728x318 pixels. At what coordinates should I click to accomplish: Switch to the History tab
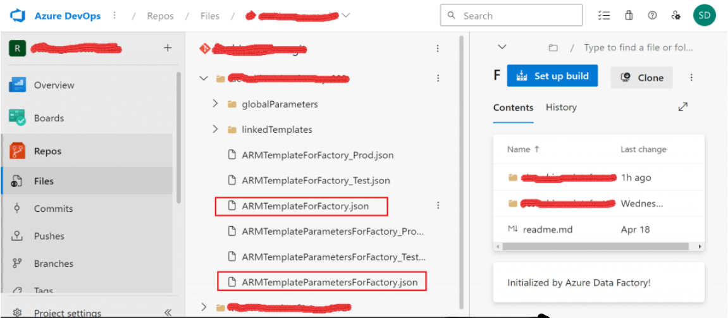tap(561, 107)
